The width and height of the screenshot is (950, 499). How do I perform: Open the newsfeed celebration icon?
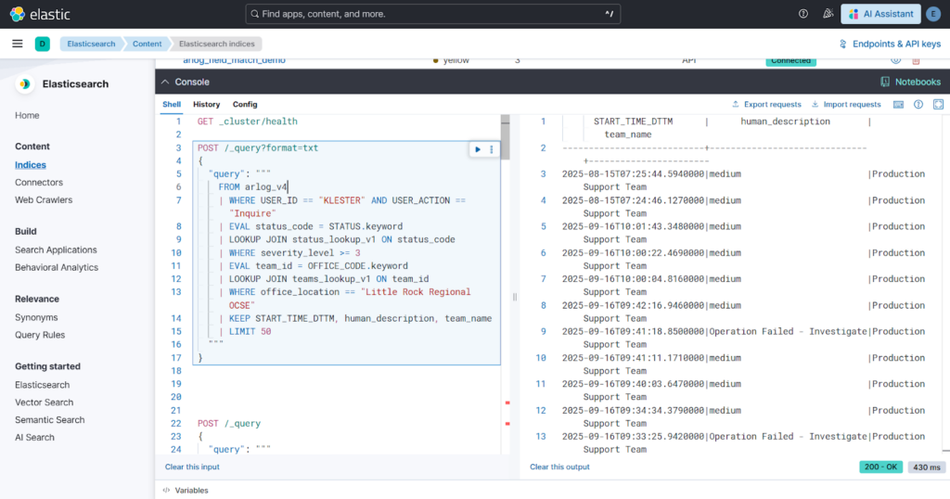(828, 14)
